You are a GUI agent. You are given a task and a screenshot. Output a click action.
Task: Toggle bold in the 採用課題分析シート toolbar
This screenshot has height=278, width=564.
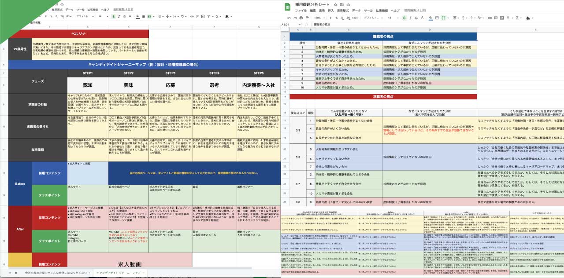click(404, 18)
